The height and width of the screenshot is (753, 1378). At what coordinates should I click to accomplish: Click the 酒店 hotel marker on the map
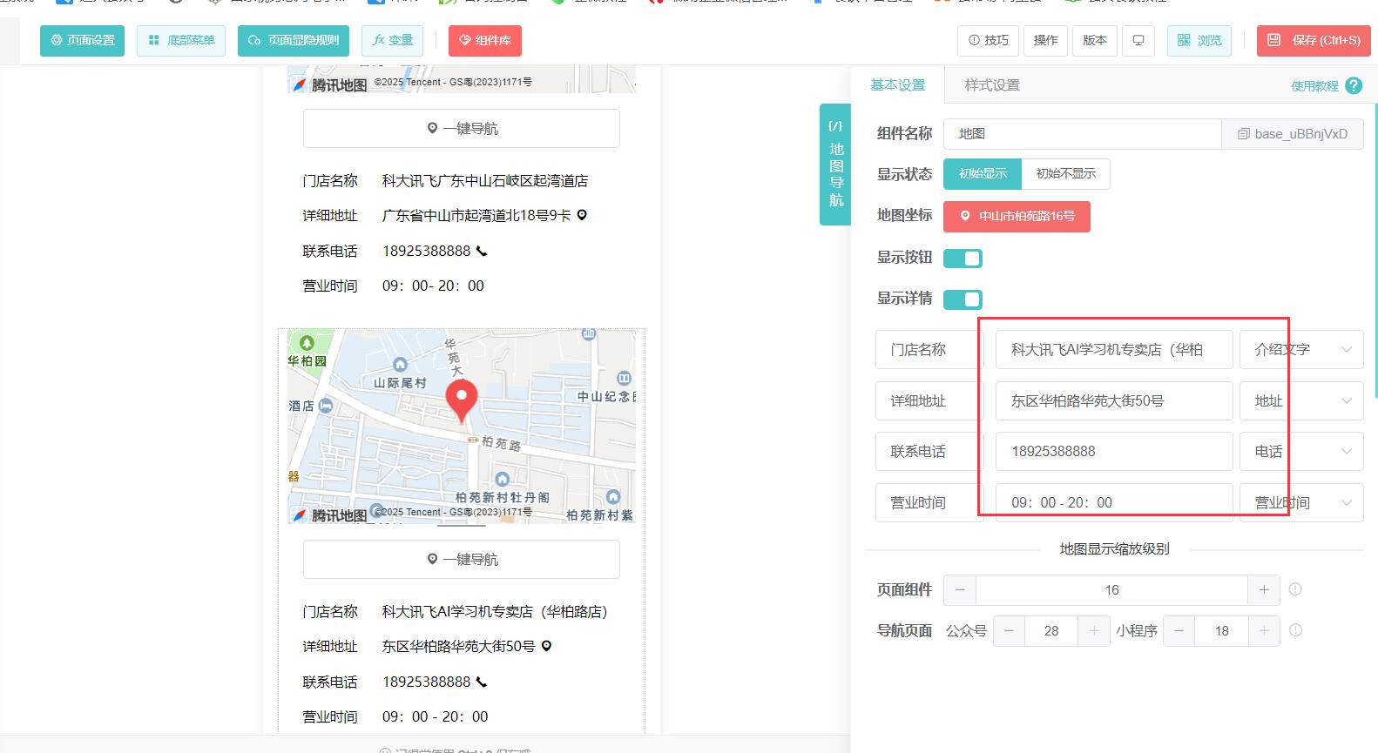point(326,406)
